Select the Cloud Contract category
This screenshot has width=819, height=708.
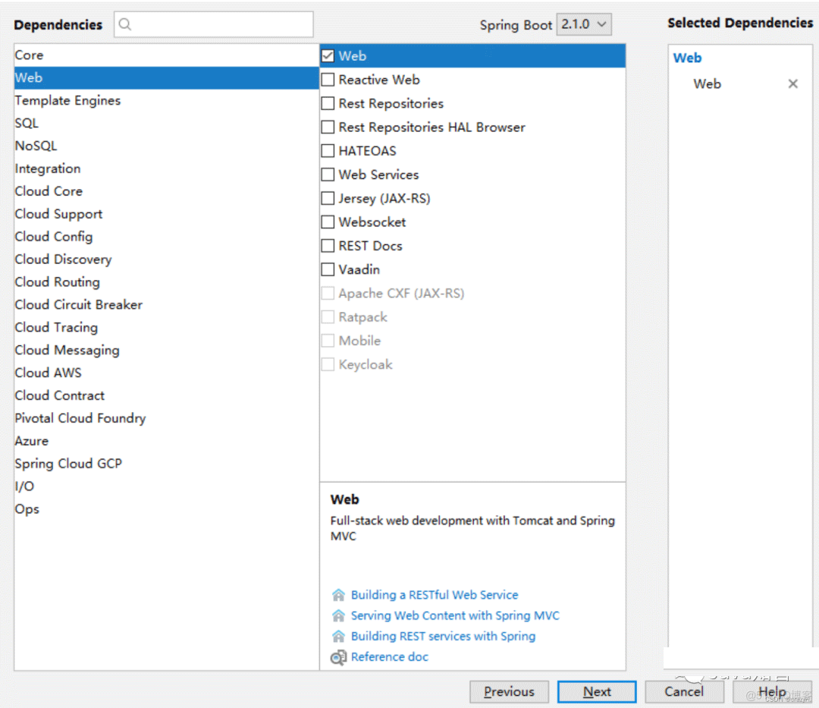click(x=166, y=395)
